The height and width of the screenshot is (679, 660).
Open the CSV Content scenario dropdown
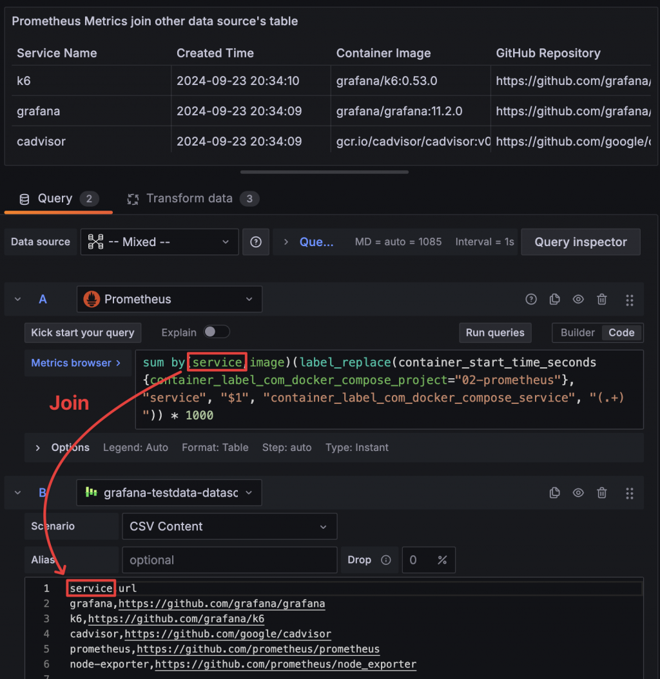tap(229, 526)
